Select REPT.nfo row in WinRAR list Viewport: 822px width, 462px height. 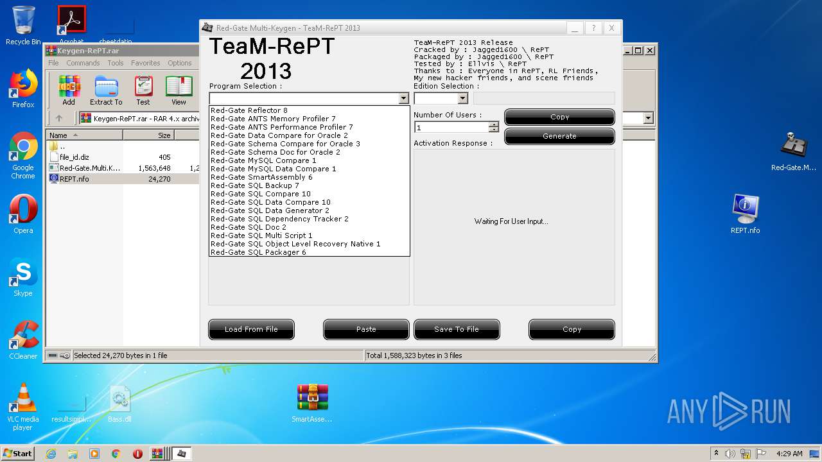(122, 179)
